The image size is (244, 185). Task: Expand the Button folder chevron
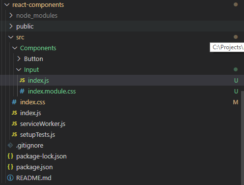[x=19, y=59]
